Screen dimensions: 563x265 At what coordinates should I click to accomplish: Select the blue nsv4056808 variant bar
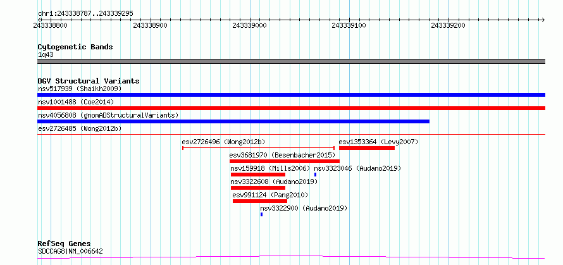233,121
